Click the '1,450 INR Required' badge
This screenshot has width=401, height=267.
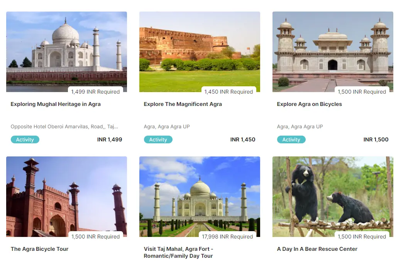click(228, 92)
